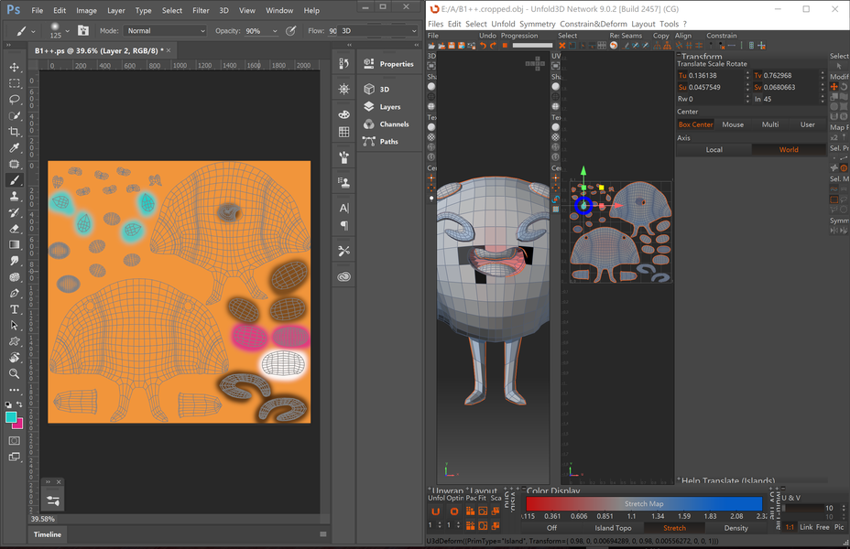Enable airbrush-style pressure for opacity
The image size is (850, 549).
click(291, 31)
